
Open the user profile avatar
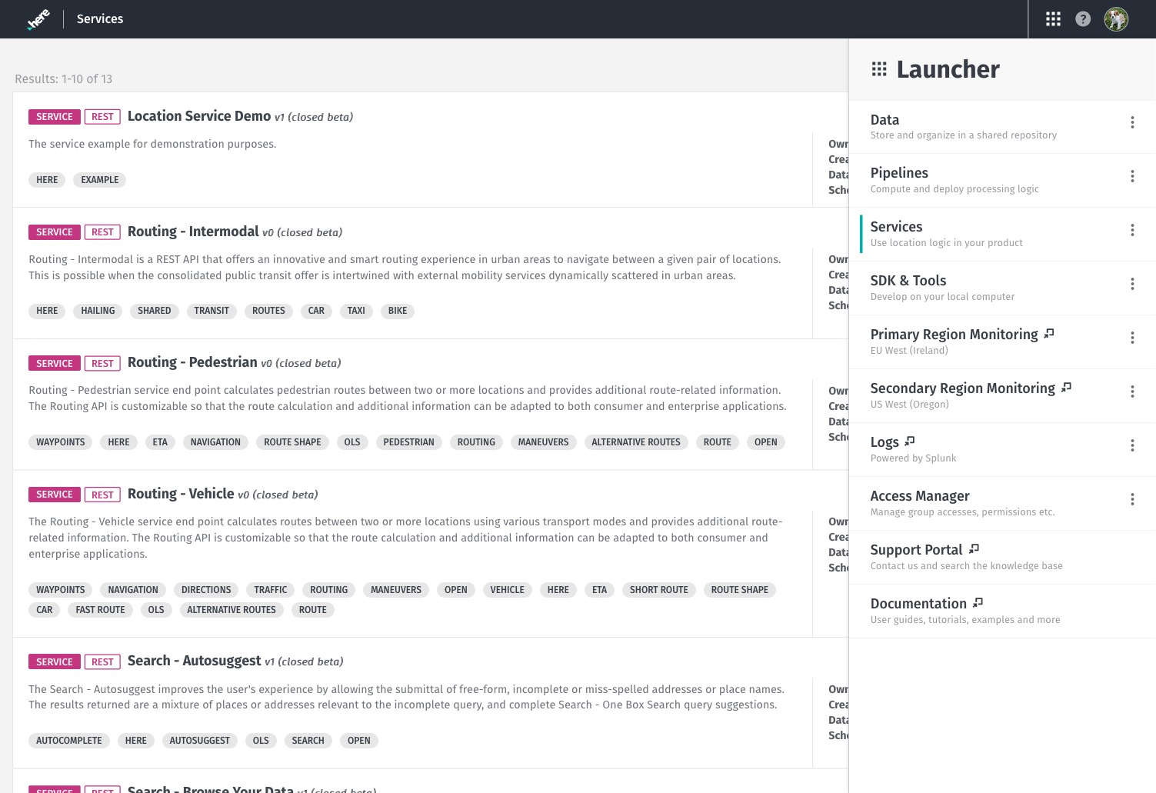click(1116, 19)
